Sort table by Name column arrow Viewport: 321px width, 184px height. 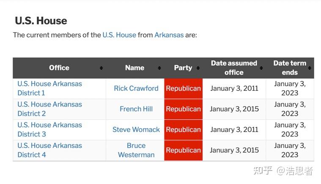(x=159, y=68)
